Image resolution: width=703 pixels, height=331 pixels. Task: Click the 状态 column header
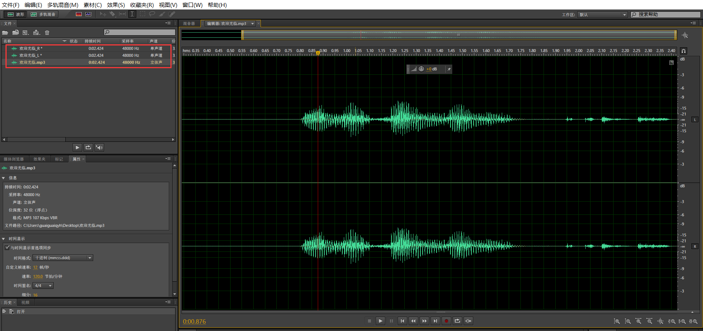point(75,41)
